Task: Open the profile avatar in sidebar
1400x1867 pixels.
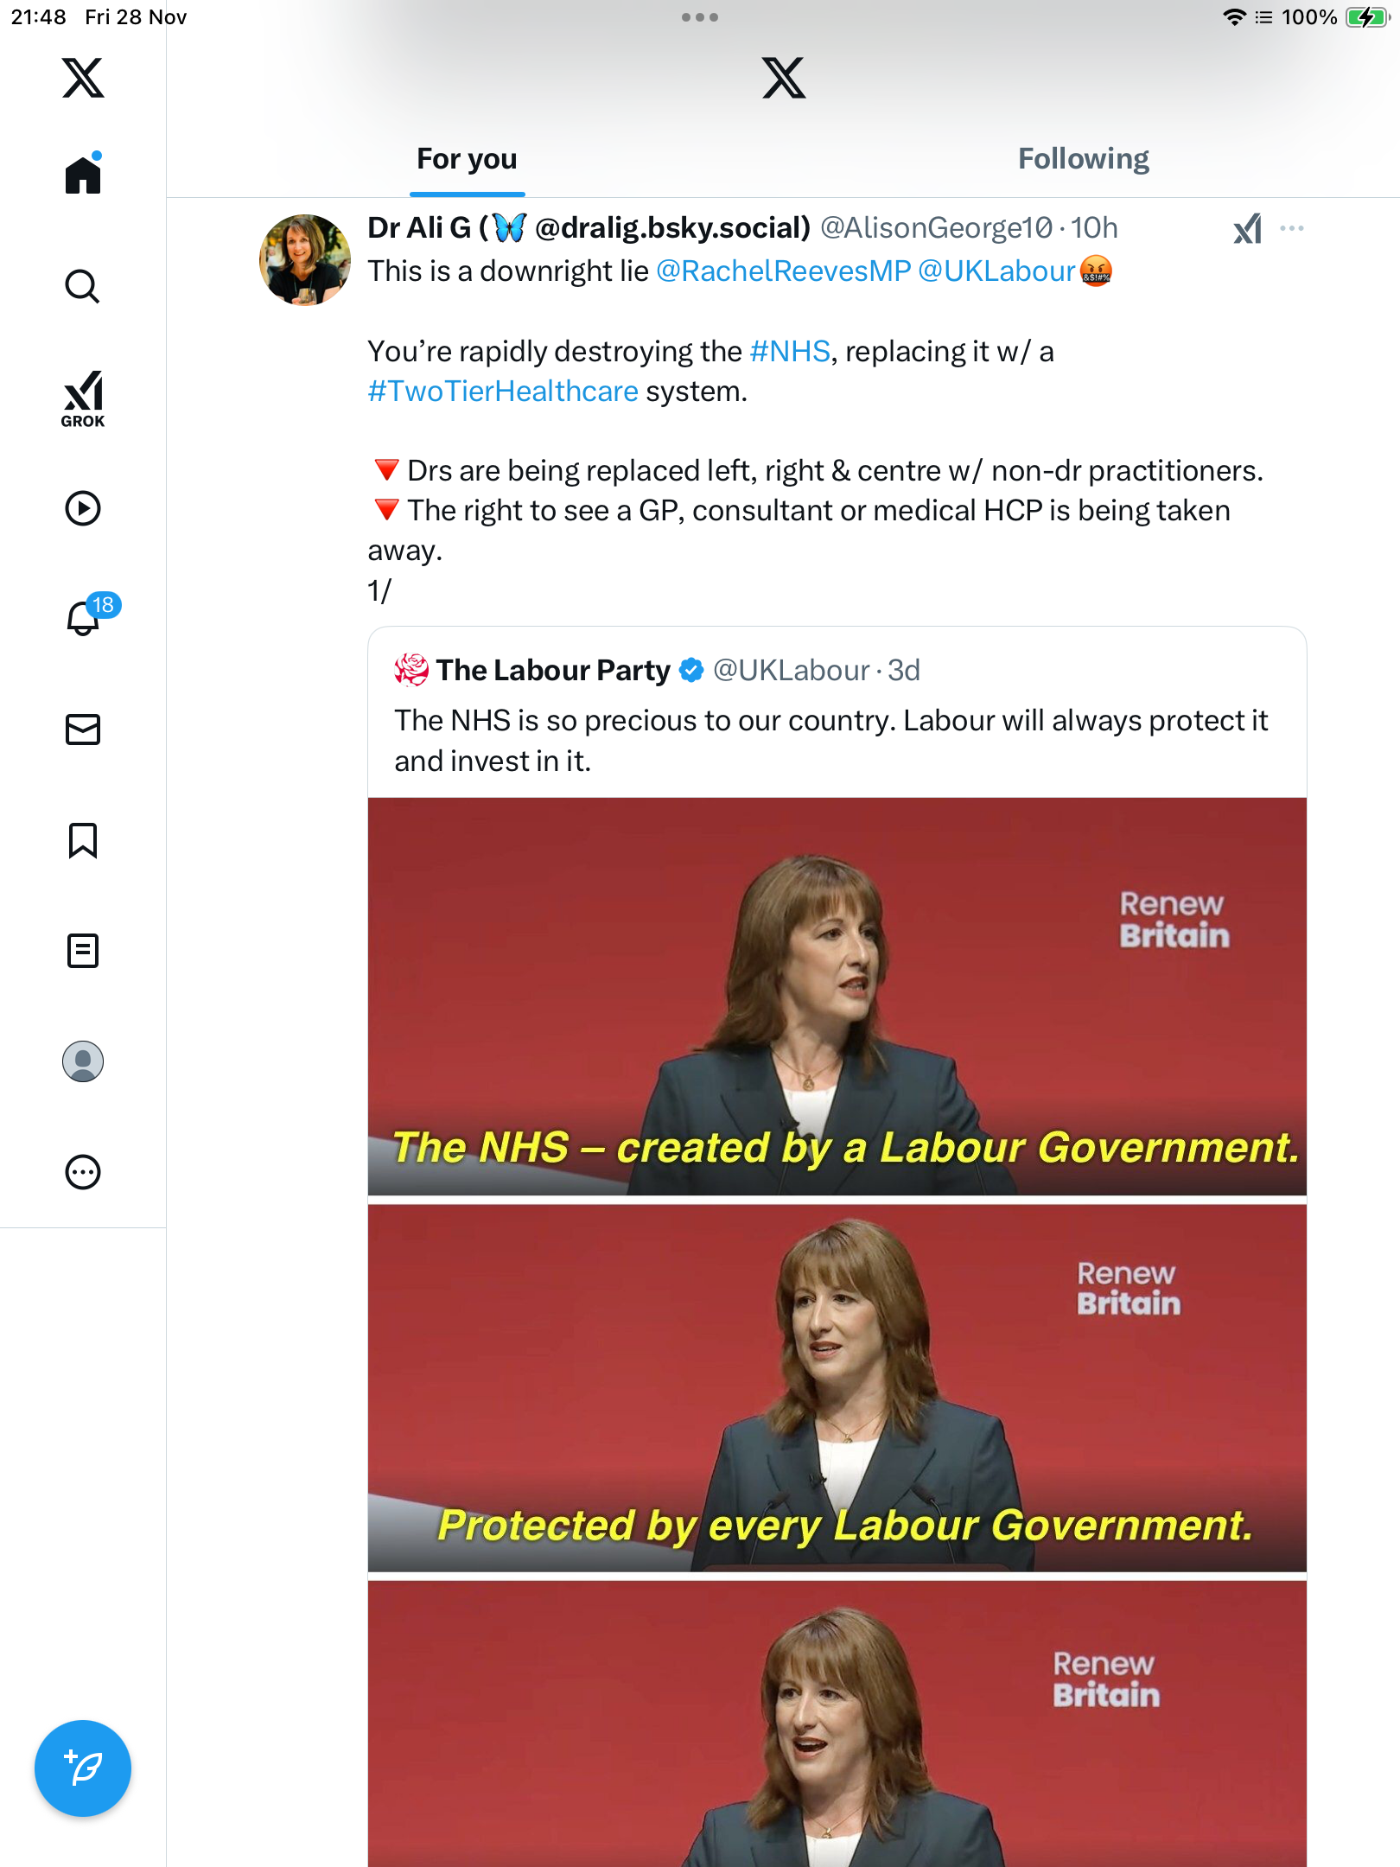Action: point(83,1061)
